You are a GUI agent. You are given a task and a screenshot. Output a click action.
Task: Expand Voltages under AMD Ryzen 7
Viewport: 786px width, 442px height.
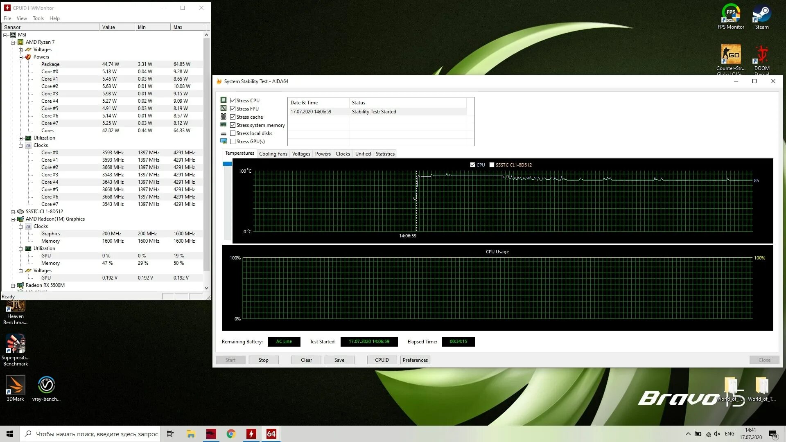pyautogui.click(x=20, y=50)
